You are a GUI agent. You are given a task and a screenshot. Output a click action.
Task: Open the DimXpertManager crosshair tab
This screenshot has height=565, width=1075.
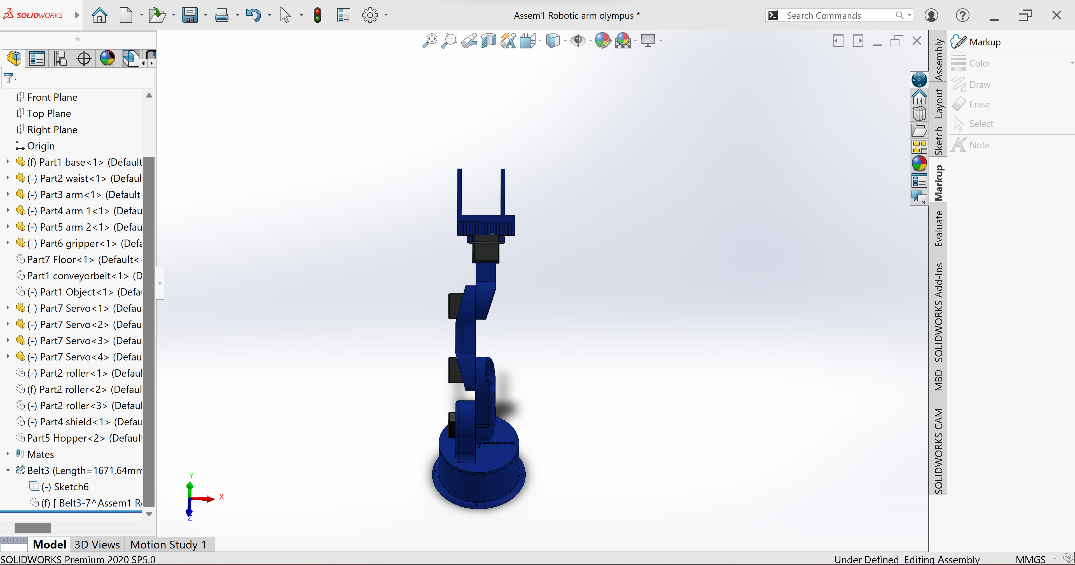click(84, 58)
